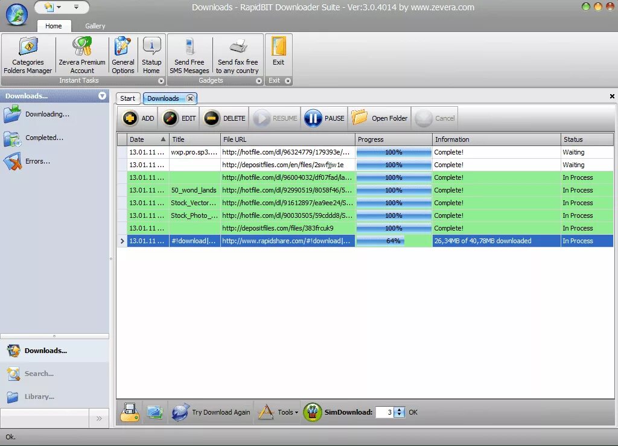Open Send Free SMS Mesages gadget
This screenshot has width=618, height=446.
pyautogui.click(x=189, y=55)
